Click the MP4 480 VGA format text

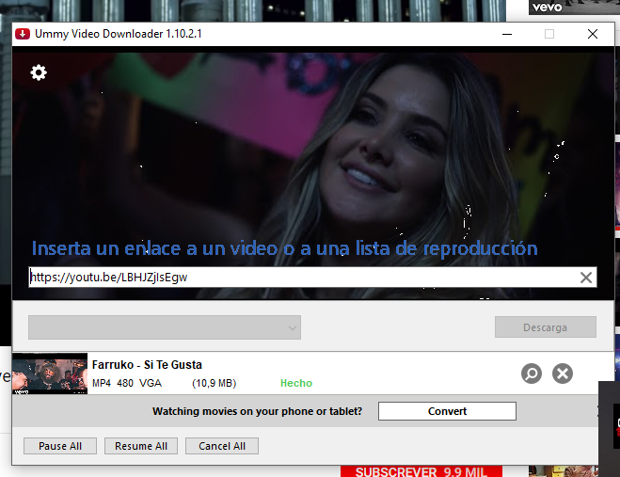(x=127, y=383)
